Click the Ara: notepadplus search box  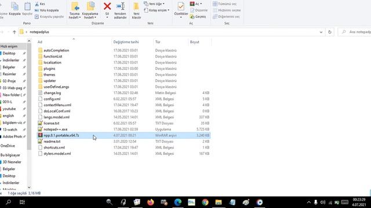355,32
